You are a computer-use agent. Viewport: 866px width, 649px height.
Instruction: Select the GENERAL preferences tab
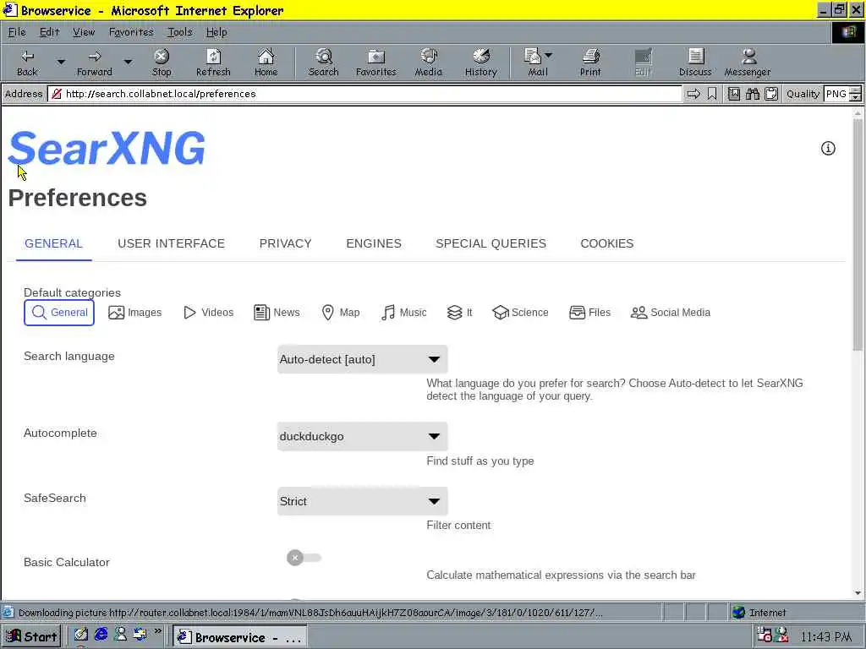coord(53,243)
